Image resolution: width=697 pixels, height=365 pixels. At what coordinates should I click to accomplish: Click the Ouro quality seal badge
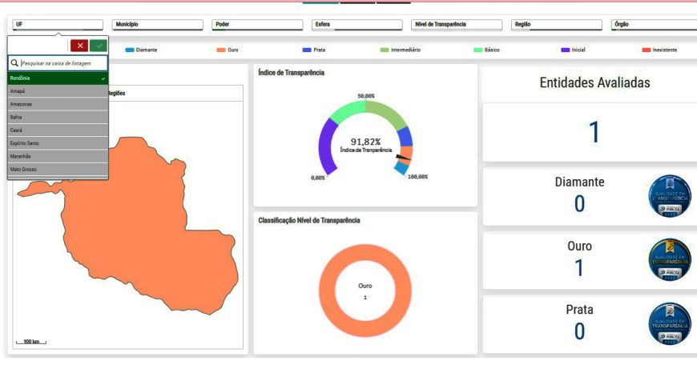coord(669,260)
